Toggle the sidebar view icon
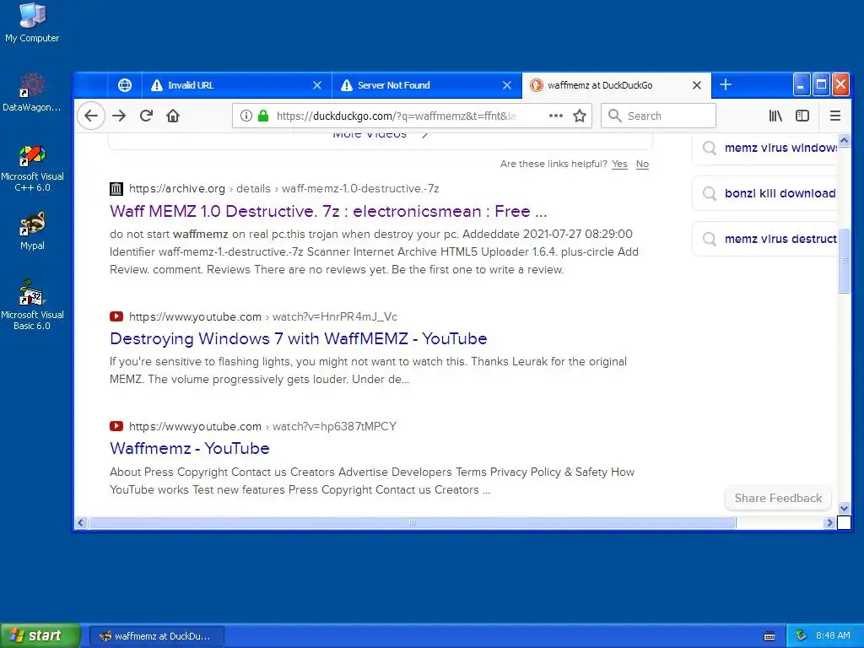Viewport: 864px width, 648px height. pos(802,116)
